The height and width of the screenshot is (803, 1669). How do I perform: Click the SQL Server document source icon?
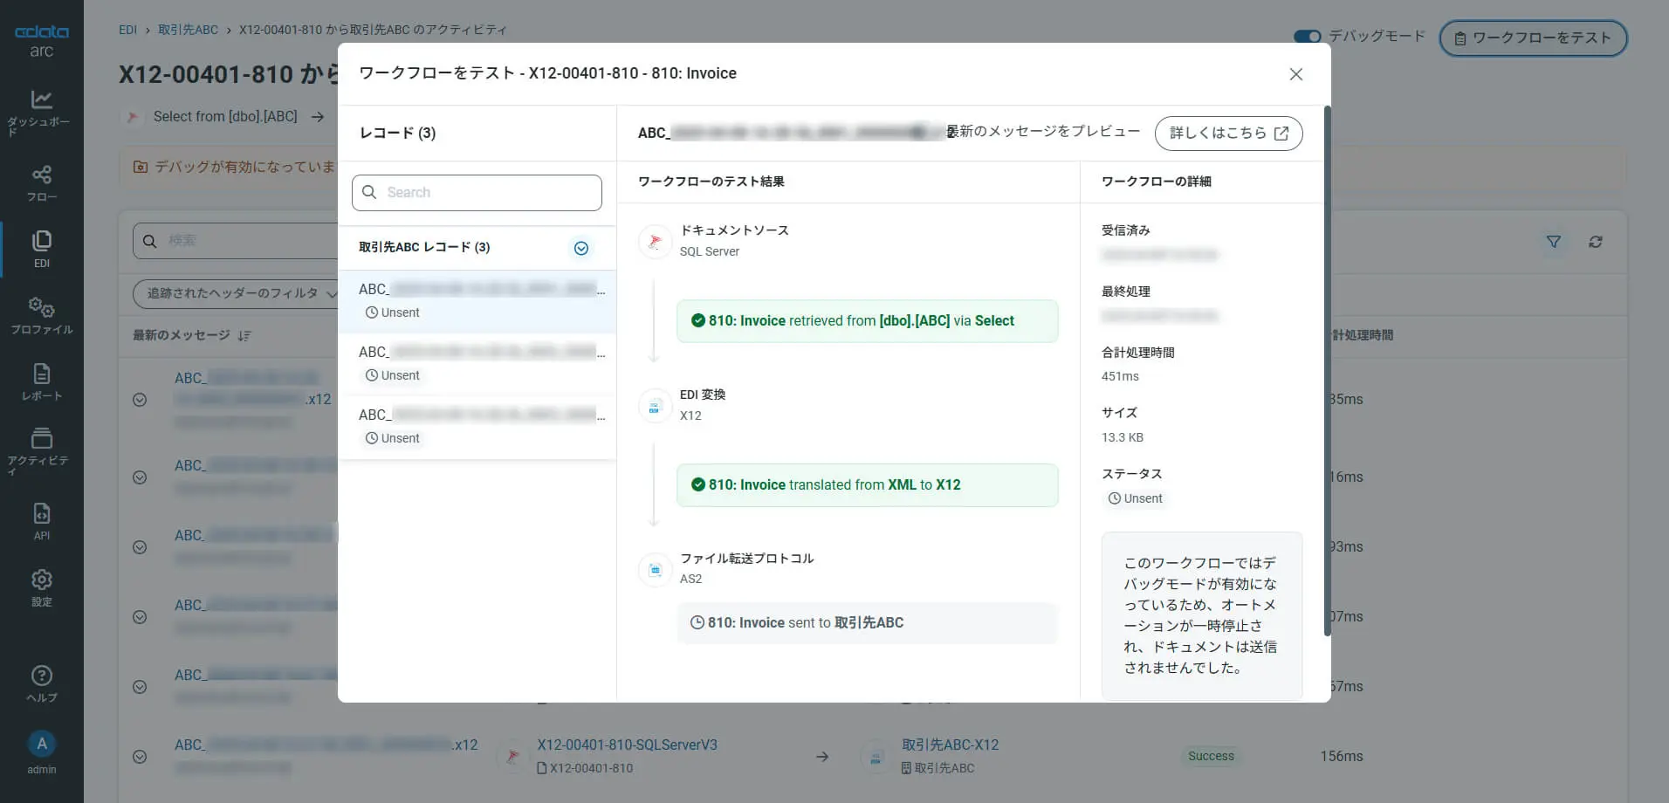pos(655,241)
